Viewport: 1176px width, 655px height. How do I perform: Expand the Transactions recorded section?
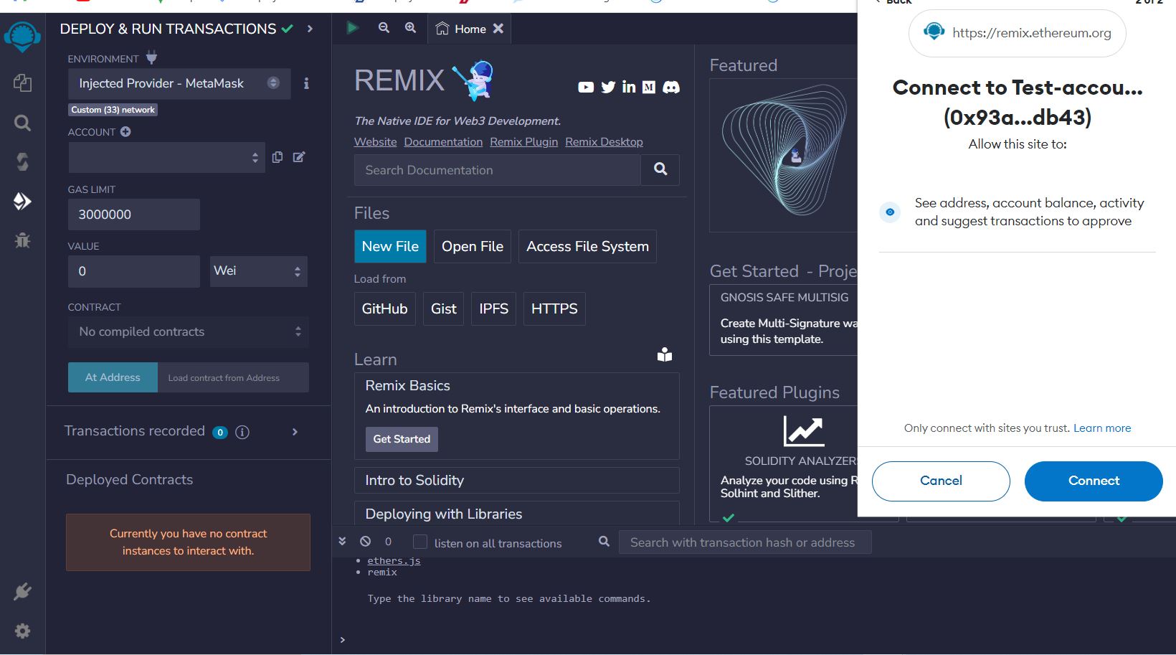click(x=295, y=432)
